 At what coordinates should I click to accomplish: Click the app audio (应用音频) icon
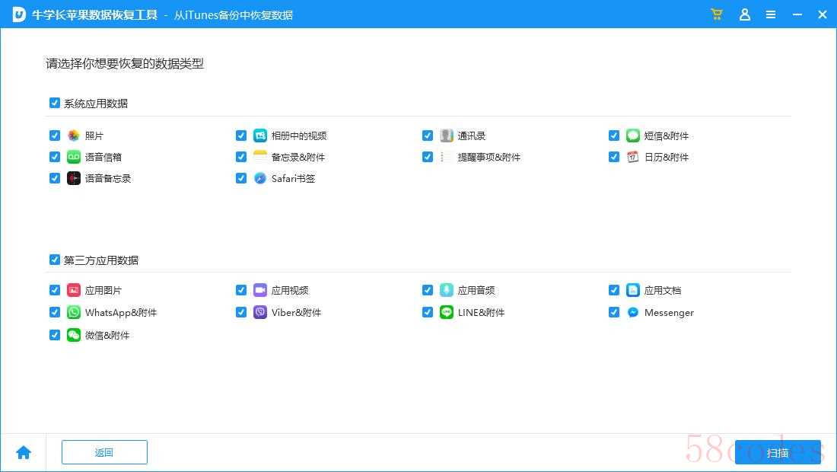pos(446,290)
